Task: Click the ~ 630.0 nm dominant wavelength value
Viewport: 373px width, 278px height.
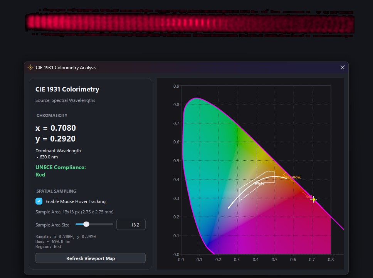Action: (47, 157)
